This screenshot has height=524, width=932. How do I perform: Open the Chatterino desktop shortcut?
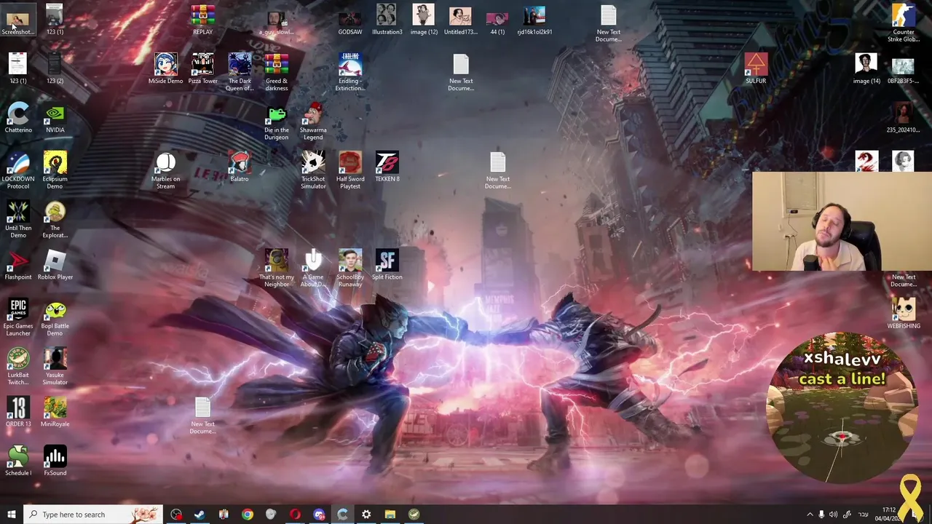click(x=18, y=118)
